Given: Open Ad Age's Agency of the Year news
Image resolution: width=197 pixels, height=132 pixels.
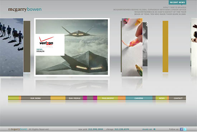Looking at the screenshot, I should (x=160, y=12).
